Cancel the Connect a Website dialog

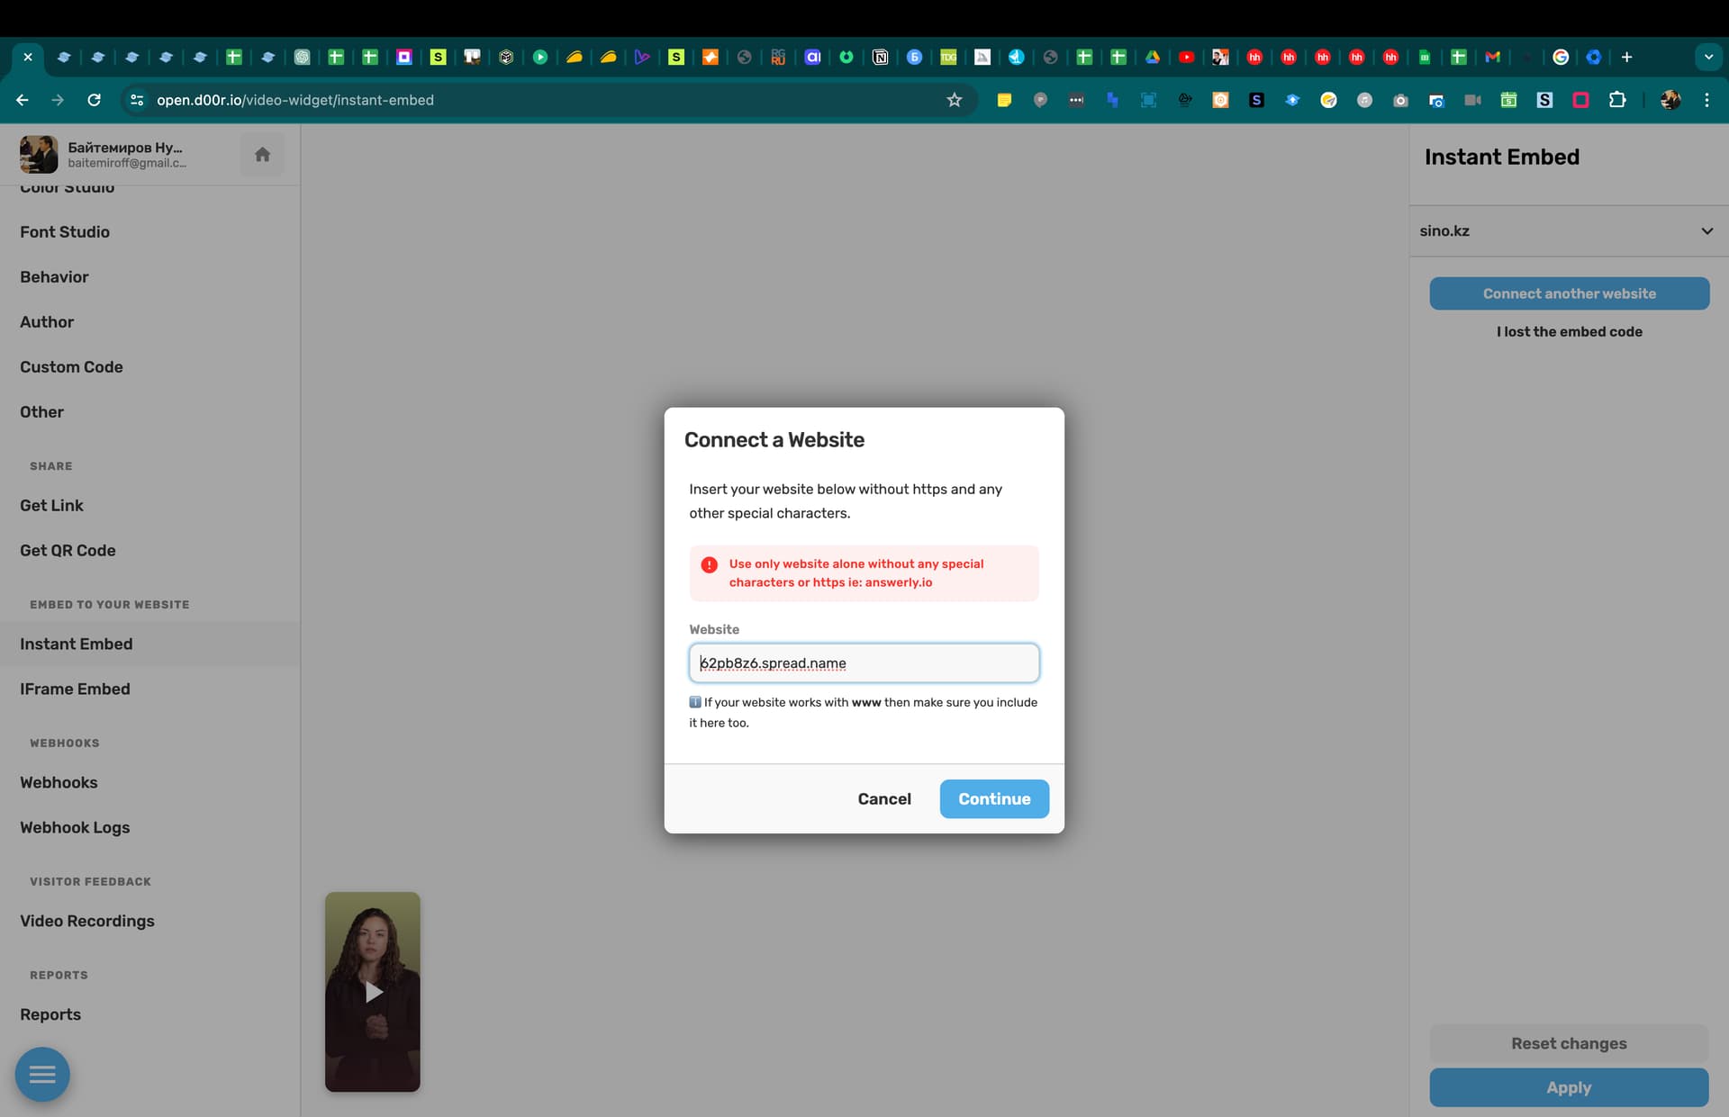click(883, 799)
